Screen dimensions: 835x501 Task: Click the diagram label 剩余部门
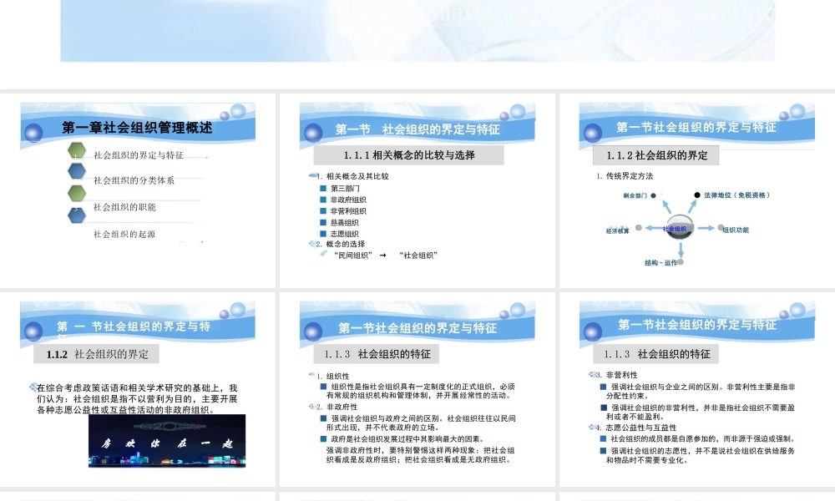coord(635,196)
